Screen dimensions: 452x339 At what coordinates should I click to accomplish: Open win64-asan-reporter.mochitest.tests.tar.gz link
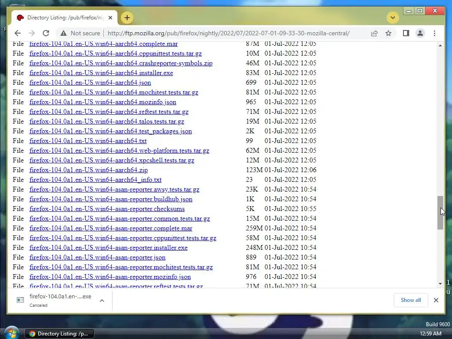click(121, 267)
